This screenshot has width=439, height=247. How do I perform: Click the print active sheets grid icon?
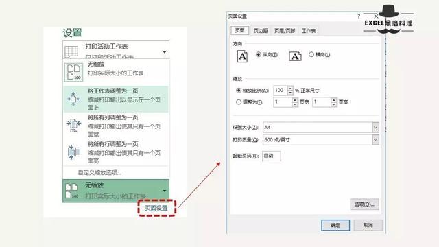pyautogui.click(x=71, y=51)
